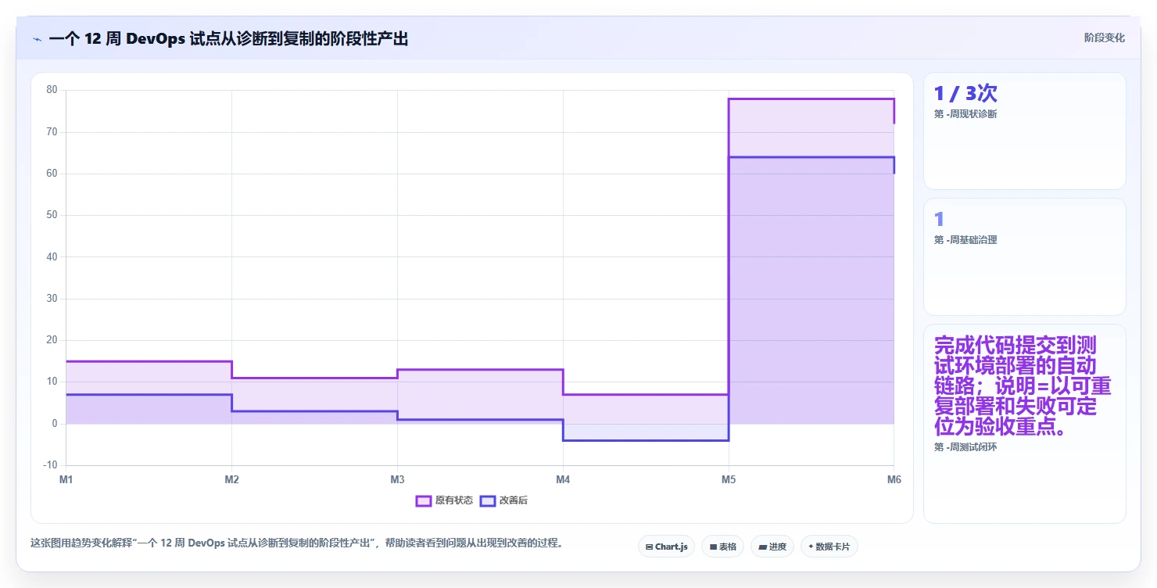Click the -10 y-axis value
The width and height of the screenshot is (1157, 588).
click(50, 465)
